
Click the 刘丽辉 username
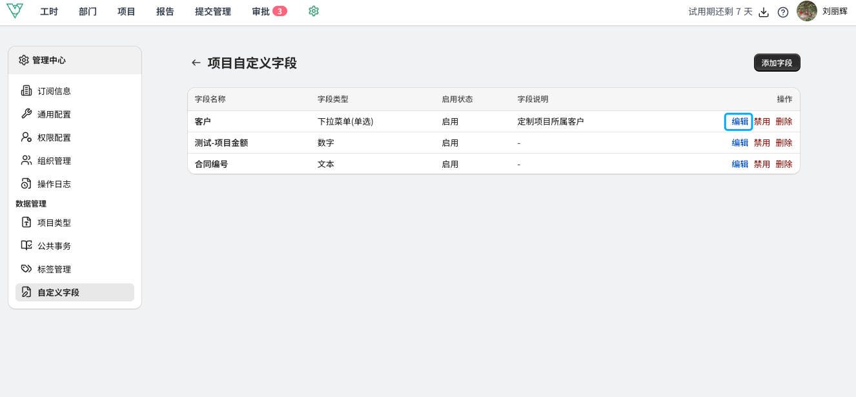click(x=835, y=12)
